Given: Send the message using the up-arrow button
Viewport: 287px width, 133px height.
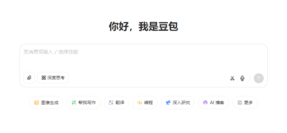Looking at the screenshot, I should pyautogui.click(x=259, y=78).
